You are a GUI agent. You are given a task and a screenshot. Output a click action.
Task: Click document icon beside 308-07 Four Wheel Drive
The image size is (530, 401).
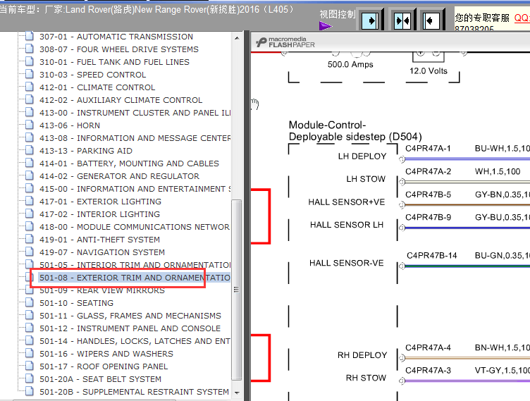[30, 49]
